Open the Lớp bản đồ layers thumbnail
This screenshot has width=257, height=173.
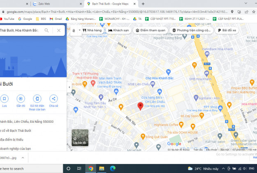[80, 138]
